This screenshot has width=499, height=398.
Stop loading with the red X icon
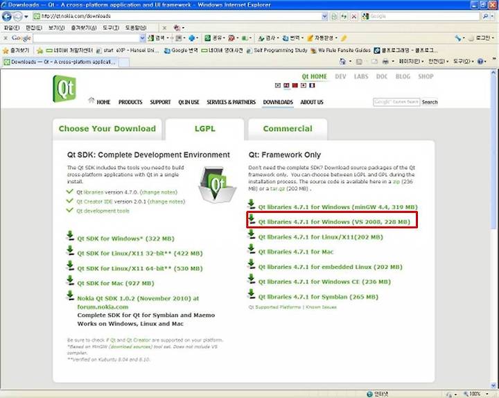click(x=353, y=16)
